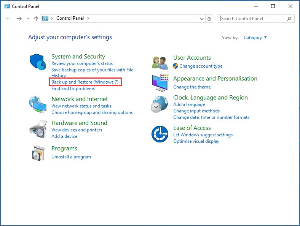Click the Forward navigation arrow
The height and width of the screenshot is (226, 300).
pos(19,19)
